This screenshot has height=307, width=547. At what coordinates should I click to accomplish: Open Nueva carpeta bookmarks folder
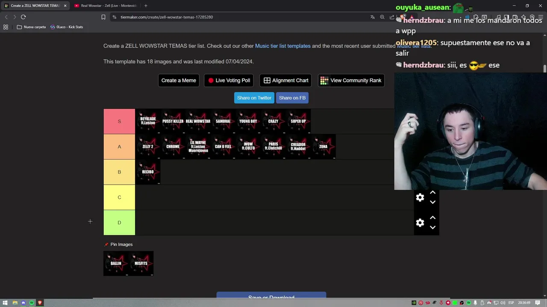(x=31, y=27)
